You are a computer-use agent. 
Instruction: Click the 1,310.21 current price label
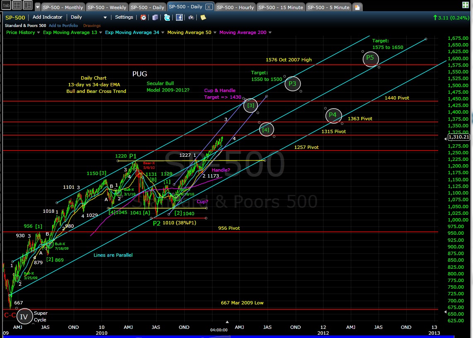(459, 137)
